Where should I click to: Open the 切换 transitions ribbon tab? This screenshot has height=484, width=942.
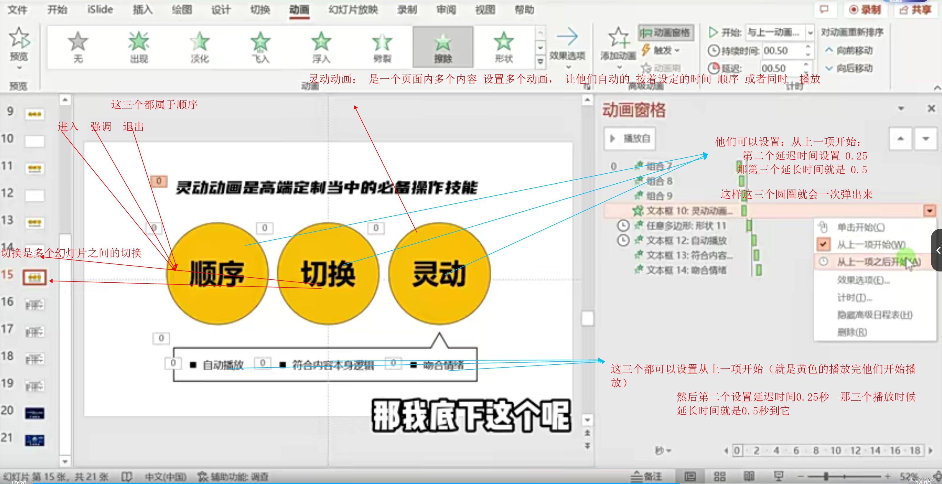pos(260,10)
